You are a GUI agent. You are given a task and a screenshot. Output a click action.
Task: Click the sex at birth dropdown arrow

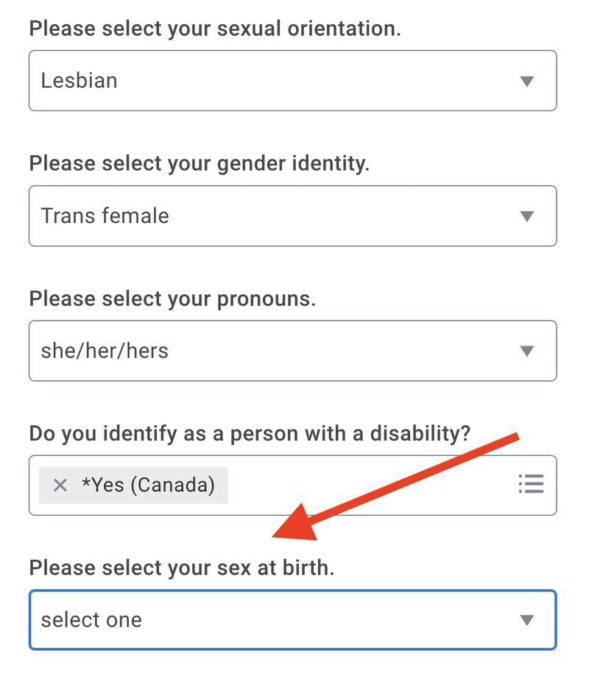[526, 620]
